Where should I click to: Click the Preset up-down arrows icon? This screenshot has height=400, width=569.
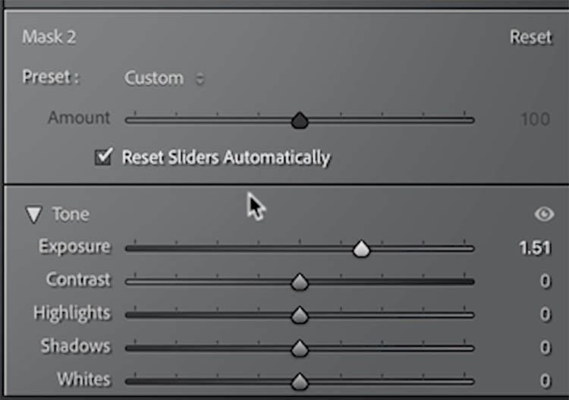point(200,78)
